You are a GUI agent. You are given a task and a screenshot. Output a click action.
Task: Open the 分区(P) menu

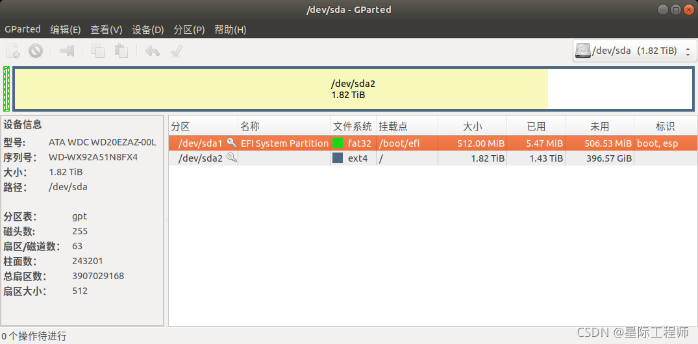click(x=189, y=30)
